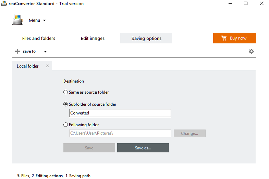Open settings with the gear icon
Screen dimensions: 269x179
(x=251, y=51)
